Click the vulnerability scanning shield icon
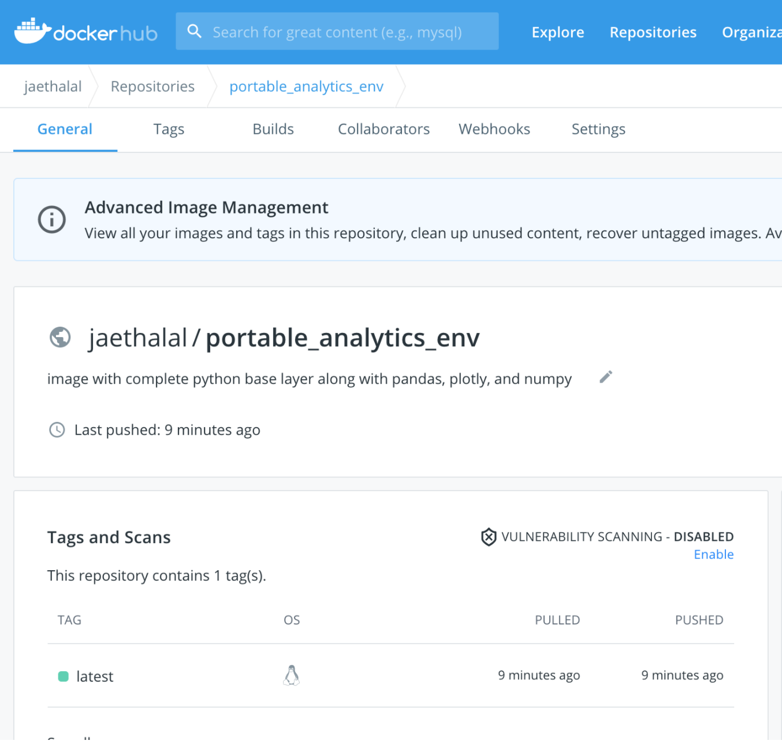This screenshot has width=782, height=748. pos(489,537)
